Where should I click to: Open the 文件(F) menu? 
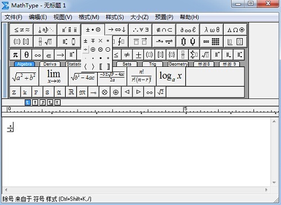(13, 17)
